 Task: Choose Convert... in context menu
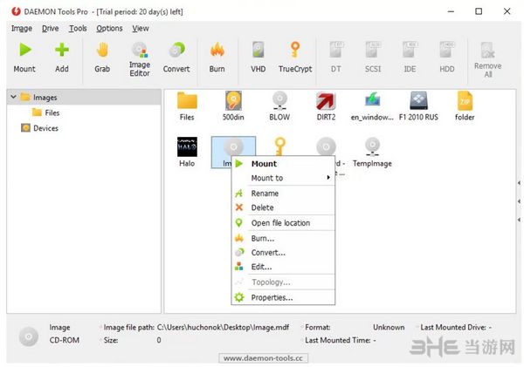point(283,253)
